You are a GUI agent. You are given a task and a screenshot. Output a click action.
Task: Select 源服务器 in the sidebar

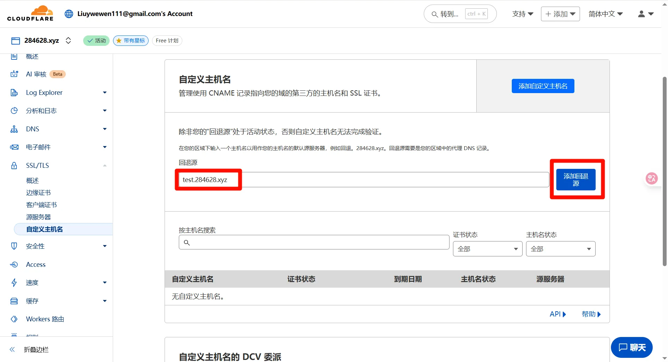38,217
